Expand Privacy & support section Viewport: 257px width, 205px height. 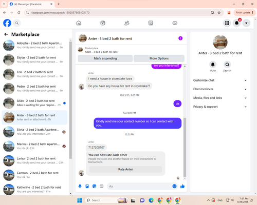[220, 107]
